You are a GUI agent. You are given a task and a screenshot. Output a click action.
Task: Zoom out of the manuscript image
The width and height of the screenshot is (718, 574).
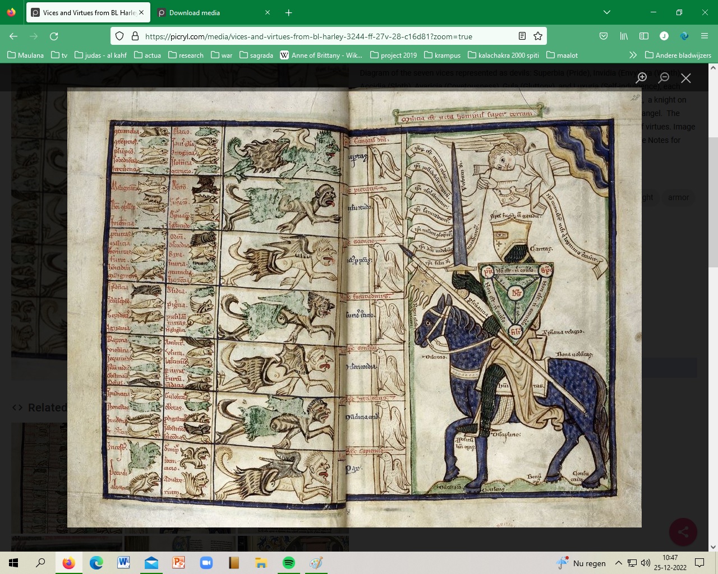(664, 78)
